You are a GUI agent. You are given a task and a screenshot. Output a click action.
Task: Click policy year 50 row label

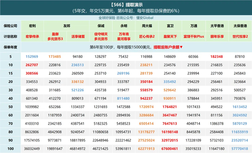[x=10, y=107]
